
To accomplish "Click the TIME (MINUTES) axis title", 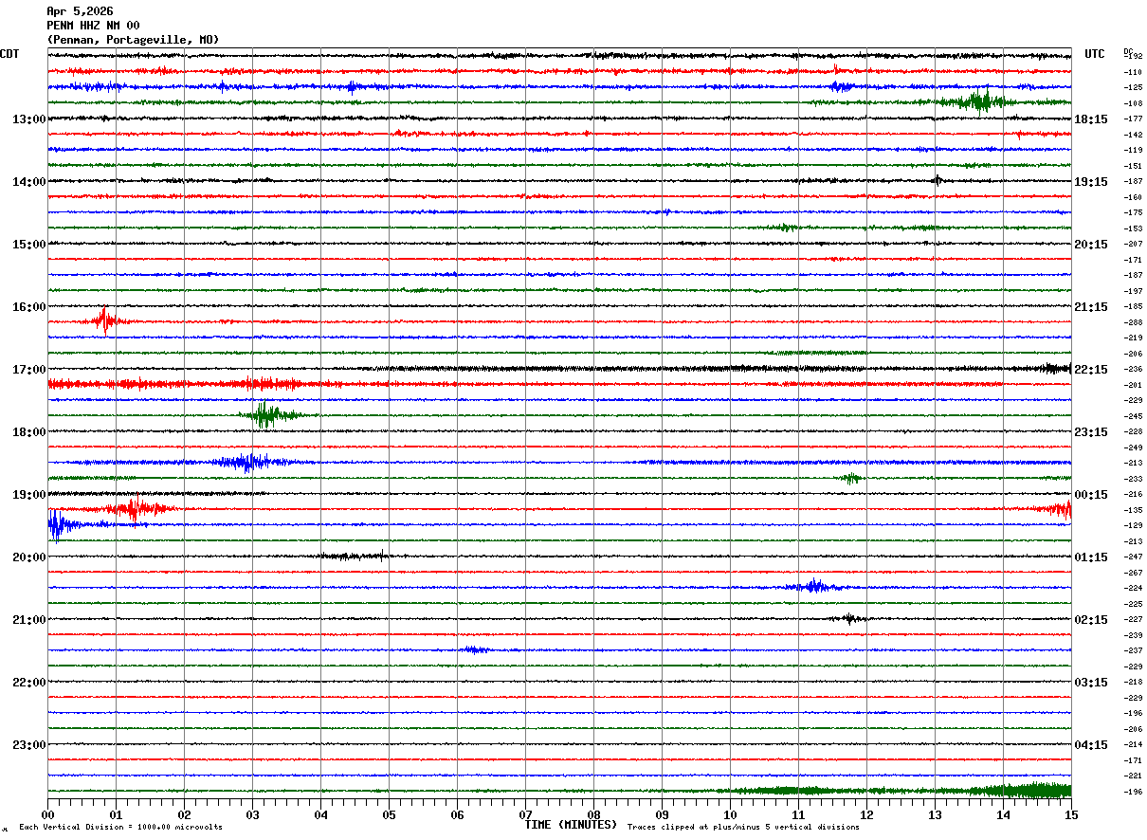I will point(571,825).
